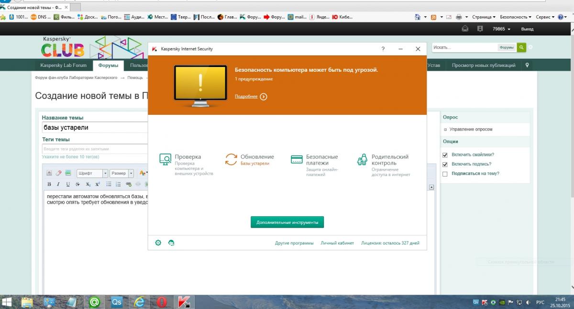Insert a link in forum editor
This screenshot has width=574, height=309.
point(128,184)
